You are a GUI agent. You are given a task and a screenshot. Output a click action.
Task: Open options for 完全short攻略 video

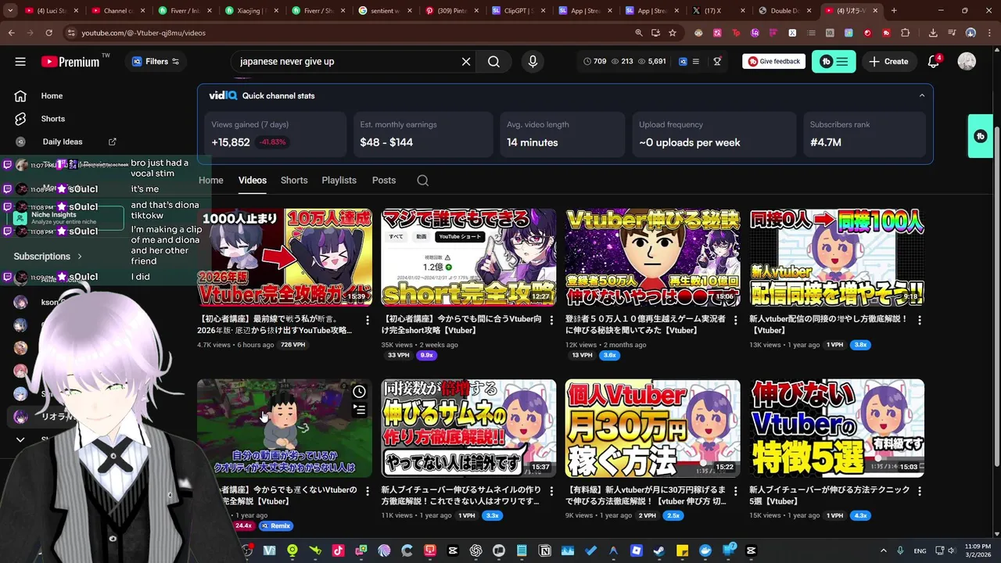551,320
